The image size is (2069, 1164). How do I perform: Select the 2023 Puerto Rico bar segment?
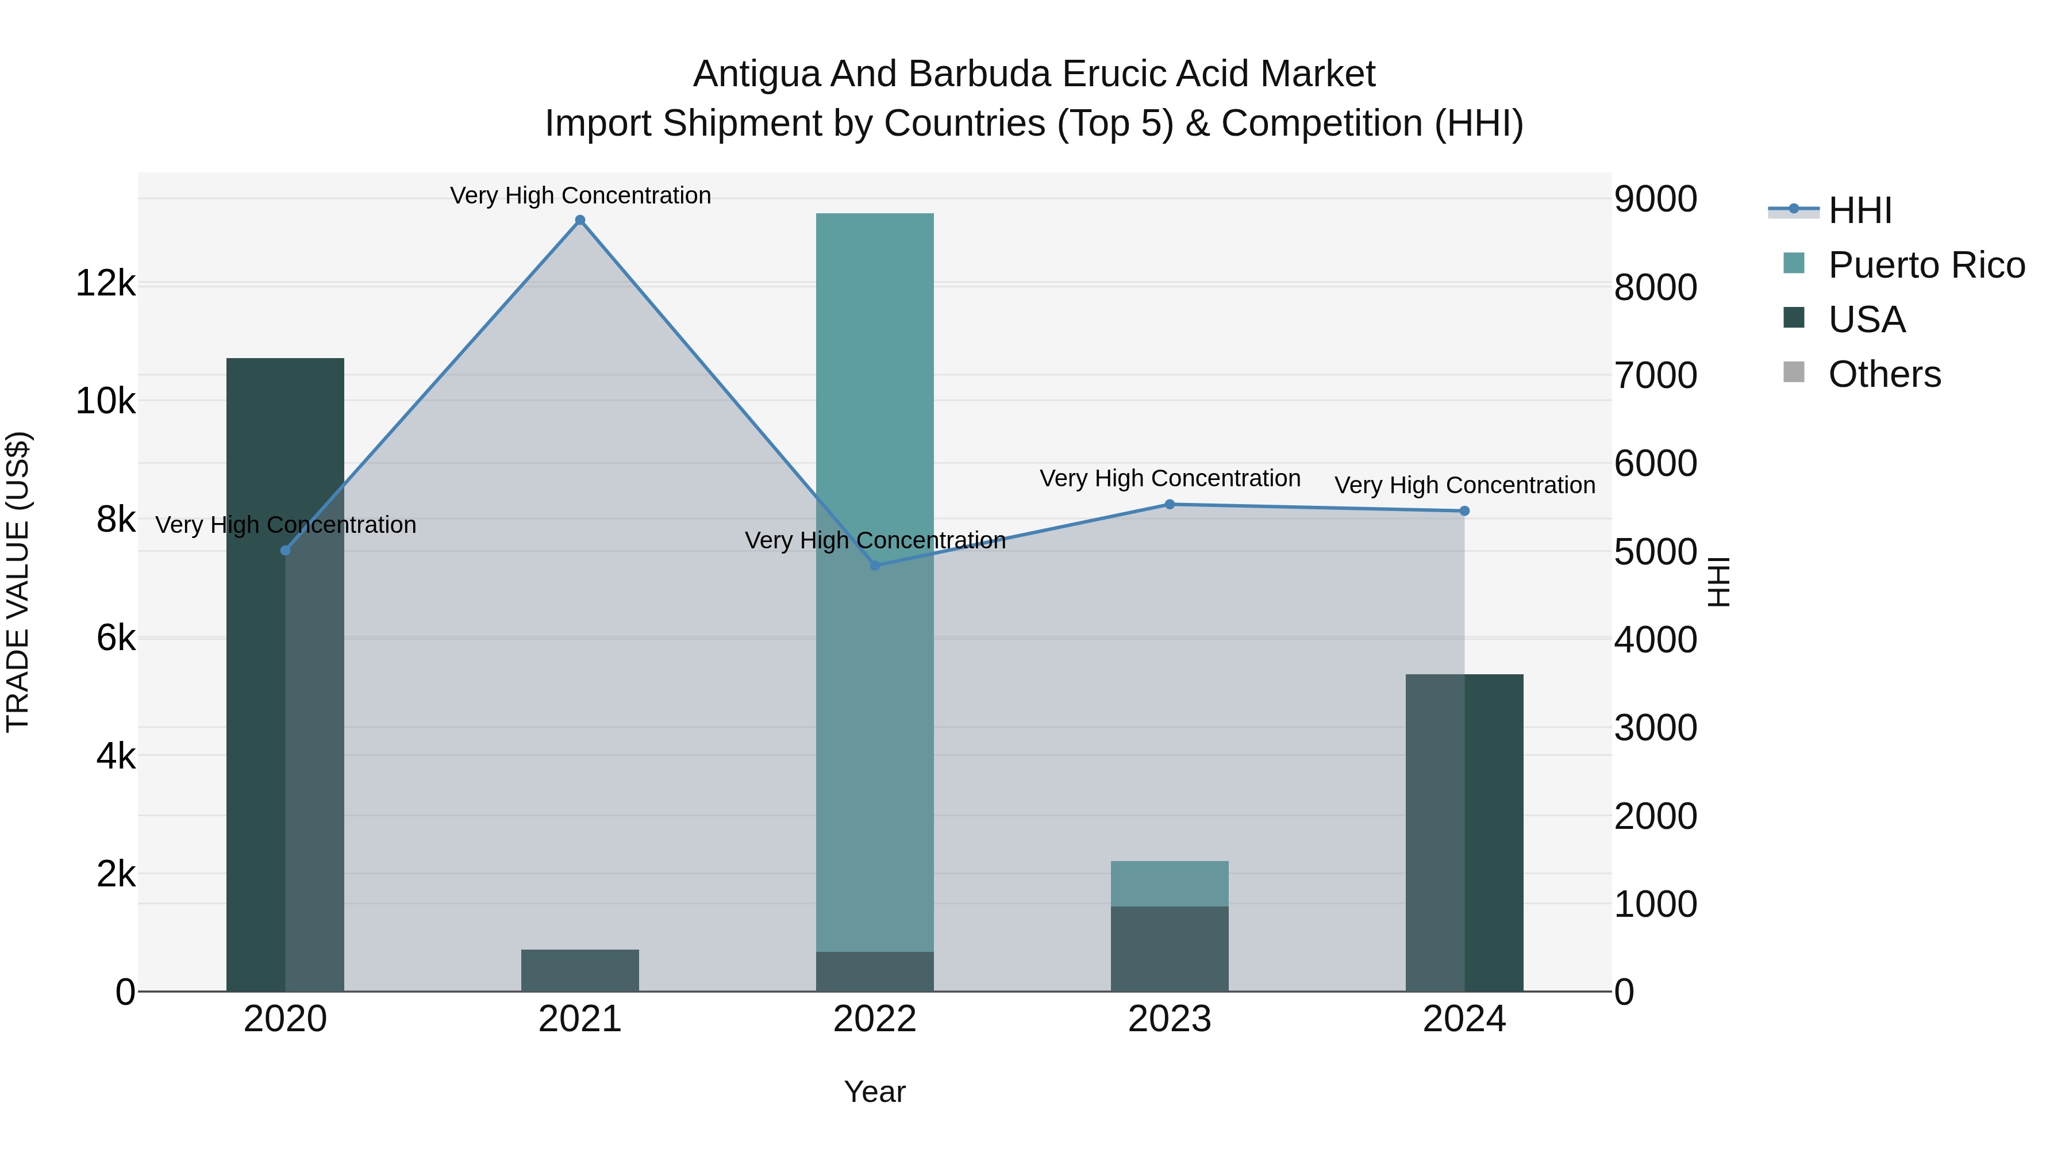1170,883
